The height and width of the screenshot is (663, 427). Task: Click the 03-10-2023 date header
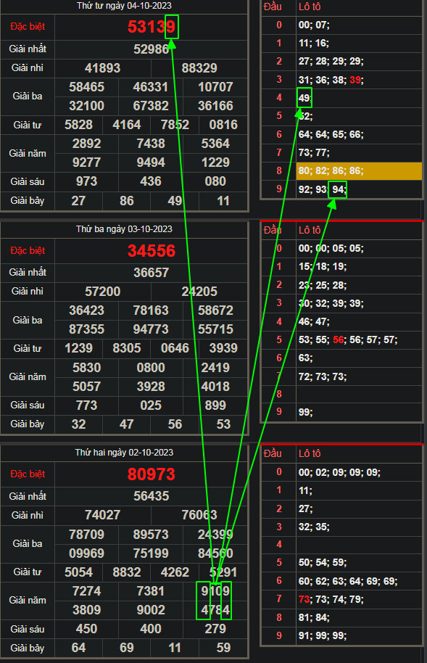[124, 229]
